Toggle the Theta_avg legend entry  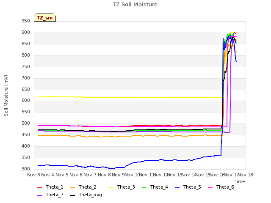click(86, 195)
